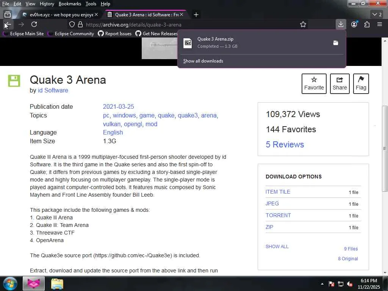Download the TORRENT option
Image resolution: width=388 pixels, height=291 pixels.
278,215
